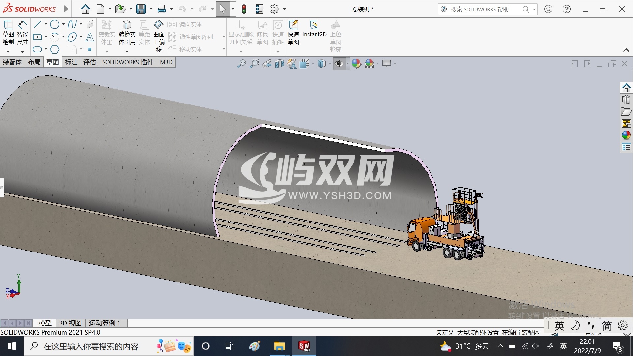
Task: Open the Options gear icon
Action: (274, 9)
